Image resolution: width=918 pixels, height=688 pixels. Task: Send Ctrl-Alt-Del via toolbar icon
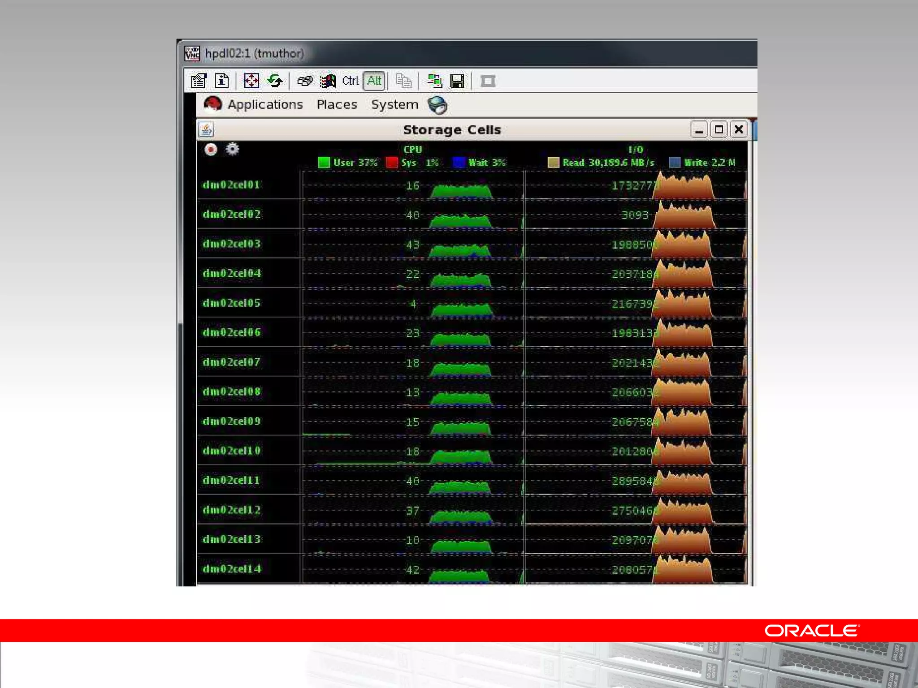click(x=305, y=81)
